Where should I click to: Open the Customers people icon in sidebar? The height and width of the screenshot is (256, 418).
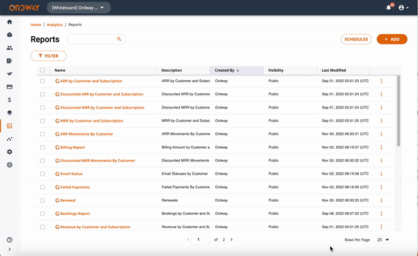(10, 48)
